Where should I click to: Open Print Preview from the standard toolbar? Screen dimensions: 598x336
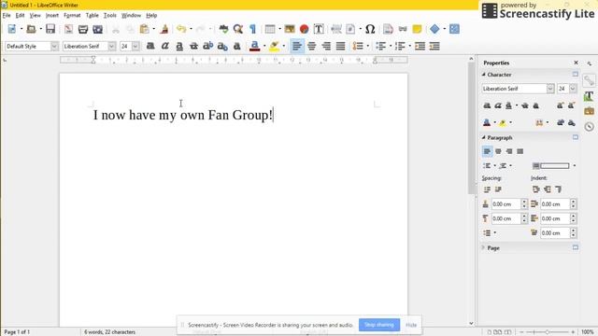click(97, 29)
